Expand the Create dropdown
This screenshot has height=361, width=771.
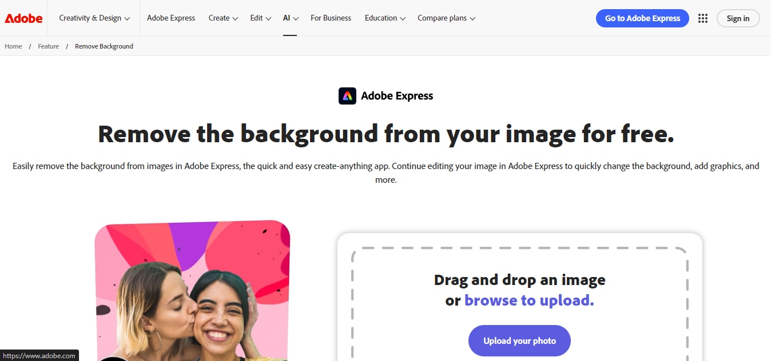[222, 18]
